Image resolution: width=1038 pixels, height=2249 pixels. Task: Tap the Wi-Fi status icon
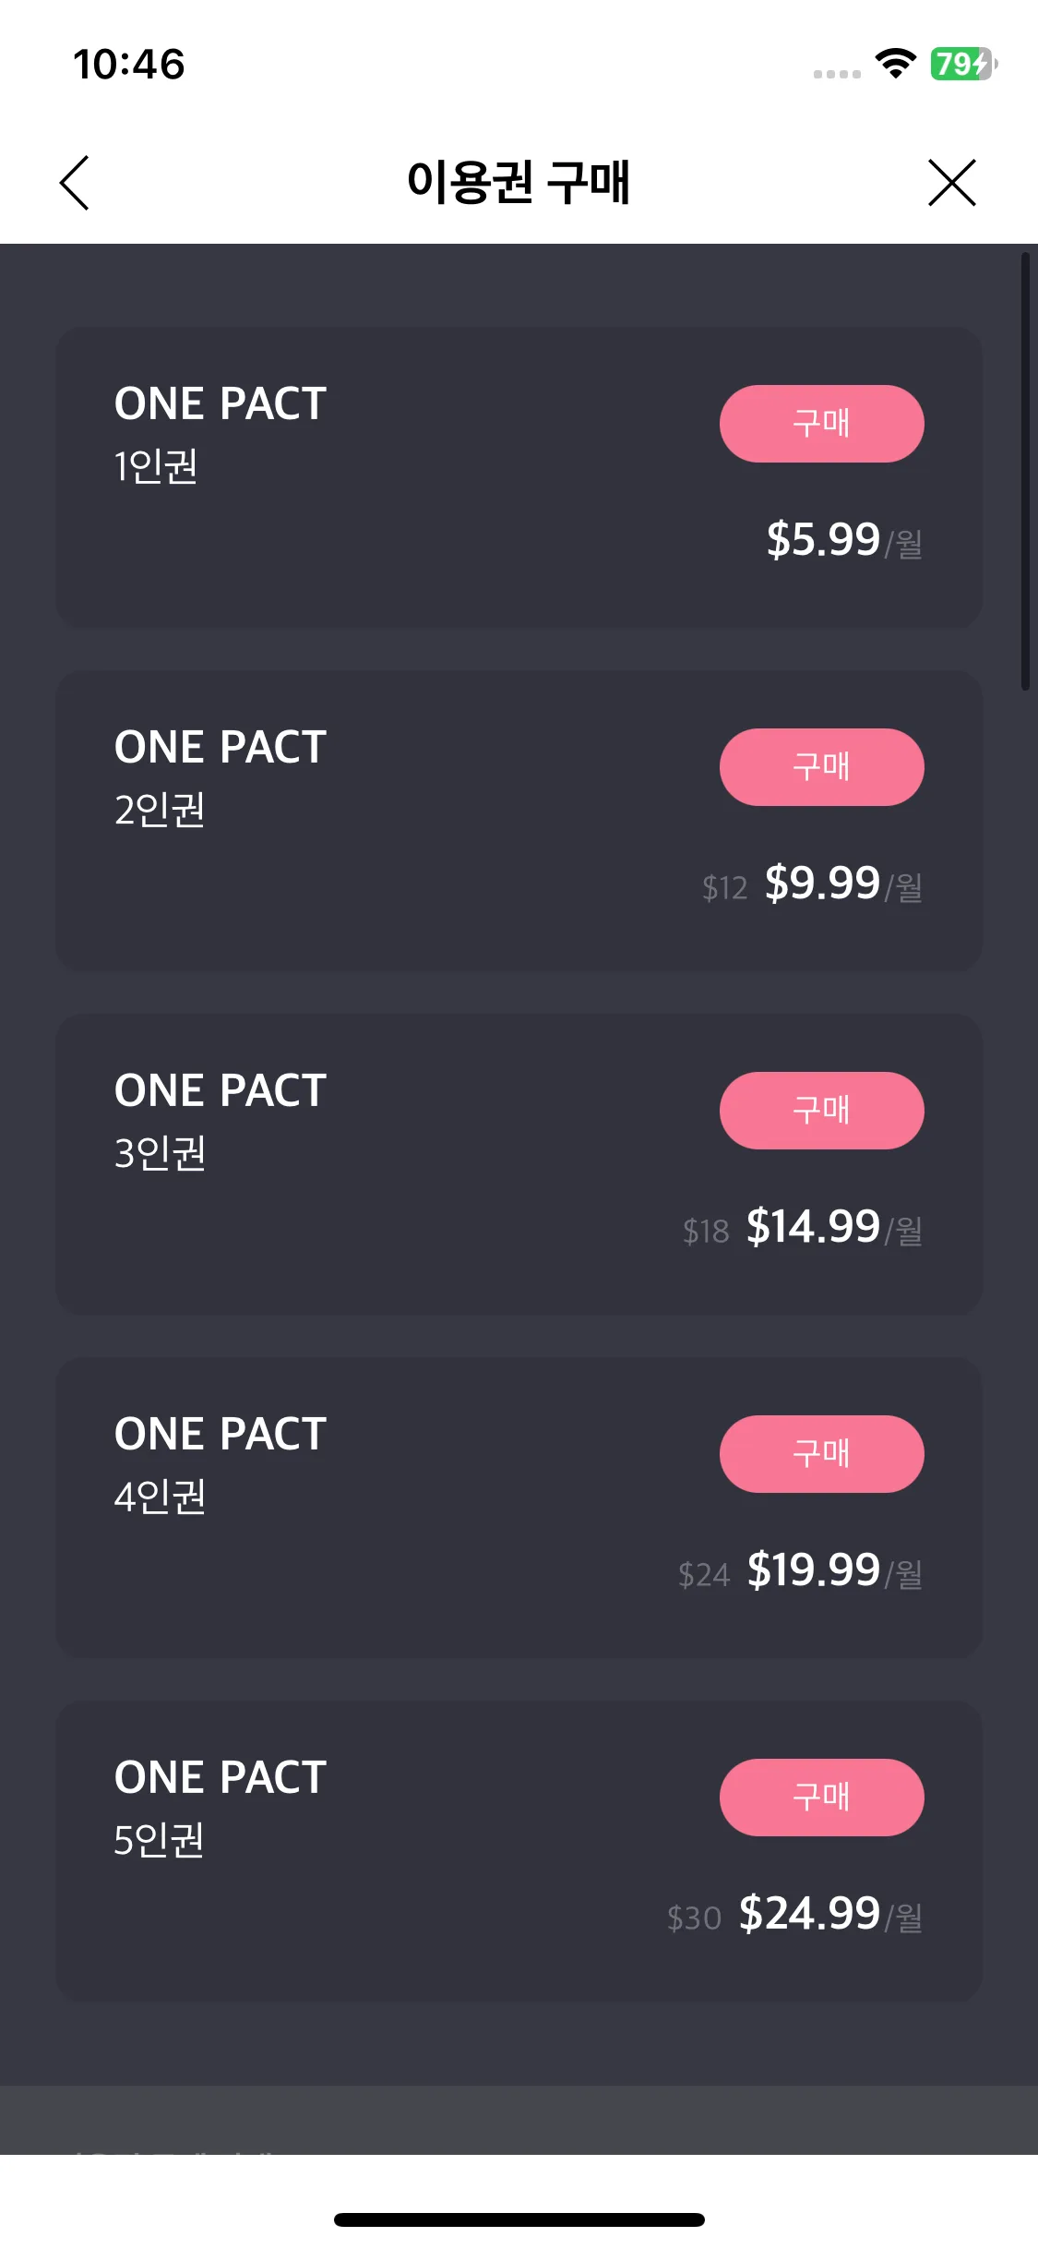click(895, 64)
